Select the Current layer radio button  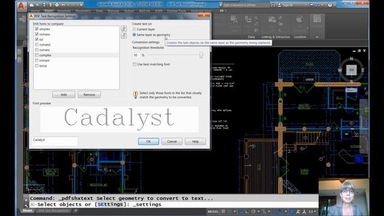pyautogui.click(x=134, y=29)
